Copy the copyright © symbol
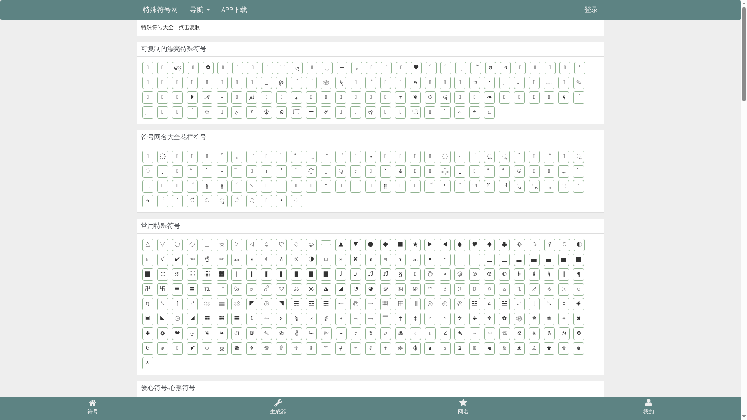747x420 pixels. 504,274
